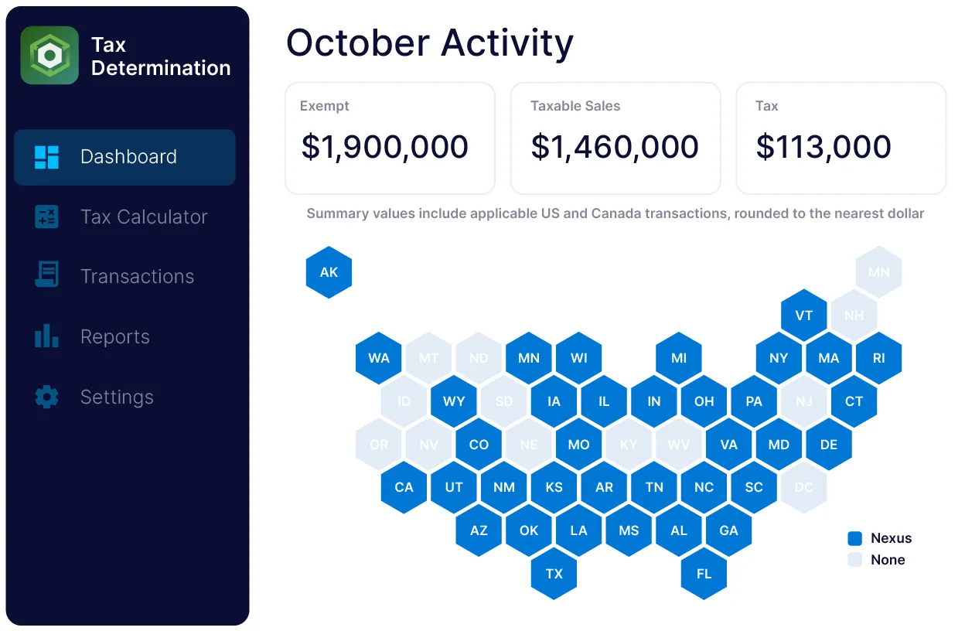The height and width of the screenshot is (631, 965).
Task: Click the None legend color swatch
Action: pyautogui.click(x=854, y=560)
